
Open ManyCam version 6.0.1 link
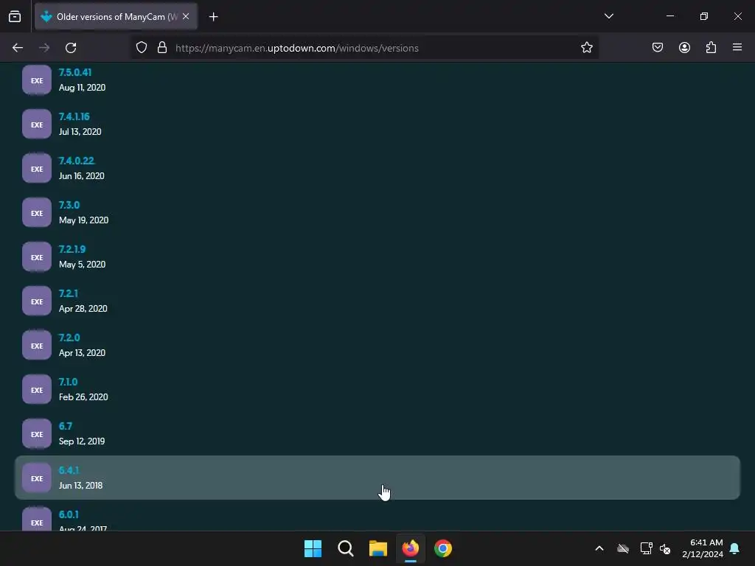(x=69, y=515)
